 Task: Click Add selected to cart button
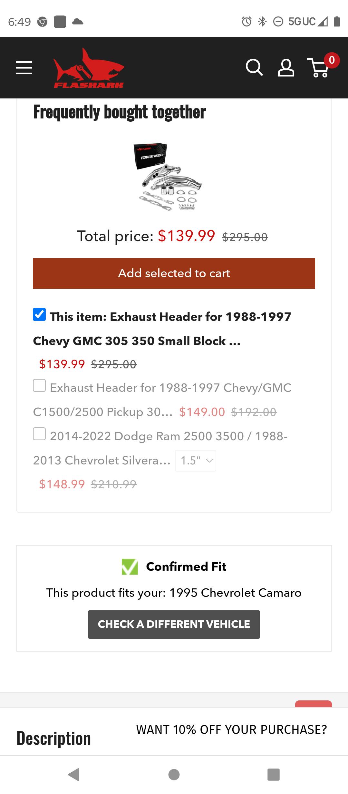174,273
